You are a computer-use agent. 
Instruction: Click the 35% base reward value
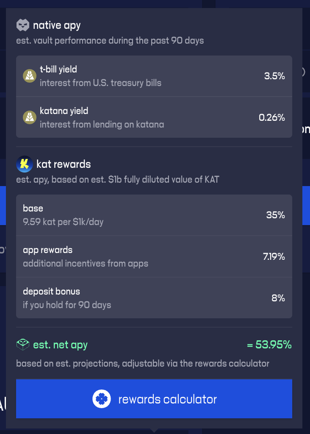pyautogui.click(x=275, y=215)
